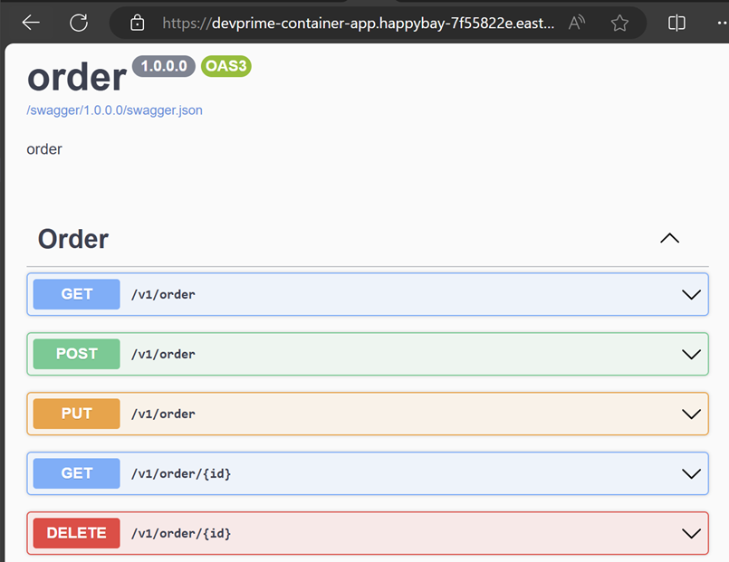The image size is (729, 562).
Task: Click the GET method label on /v1/order/{id}
Action: click(76, 473)
